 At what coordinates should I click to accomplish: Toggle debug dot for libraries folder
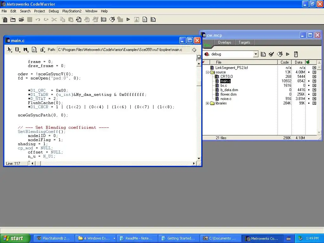(x=309, y=103)
